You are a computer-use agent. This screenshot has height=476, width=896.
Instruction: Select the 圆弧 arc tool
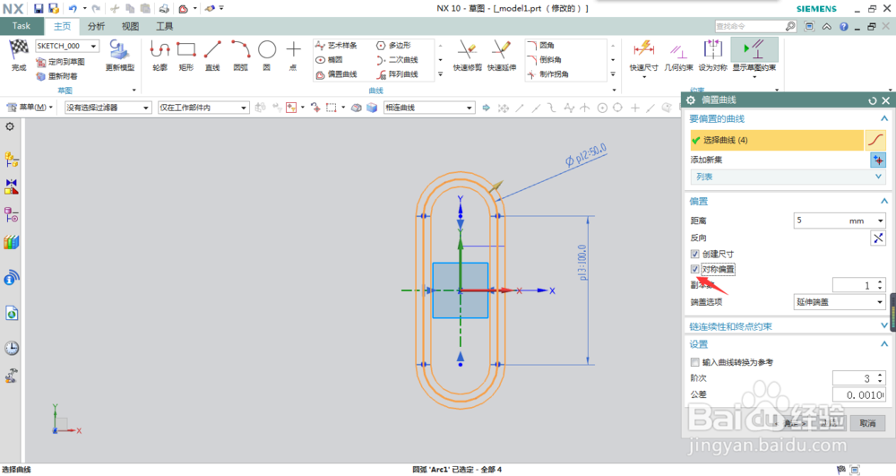pos(240,56)
